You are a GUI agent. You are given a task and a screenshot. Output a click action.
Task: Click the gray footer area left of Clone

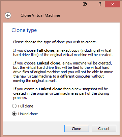tap(33, 129)
